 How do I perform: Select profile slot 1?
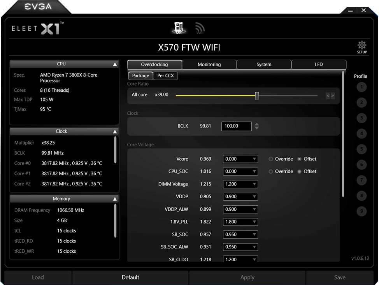pos(361,87)
